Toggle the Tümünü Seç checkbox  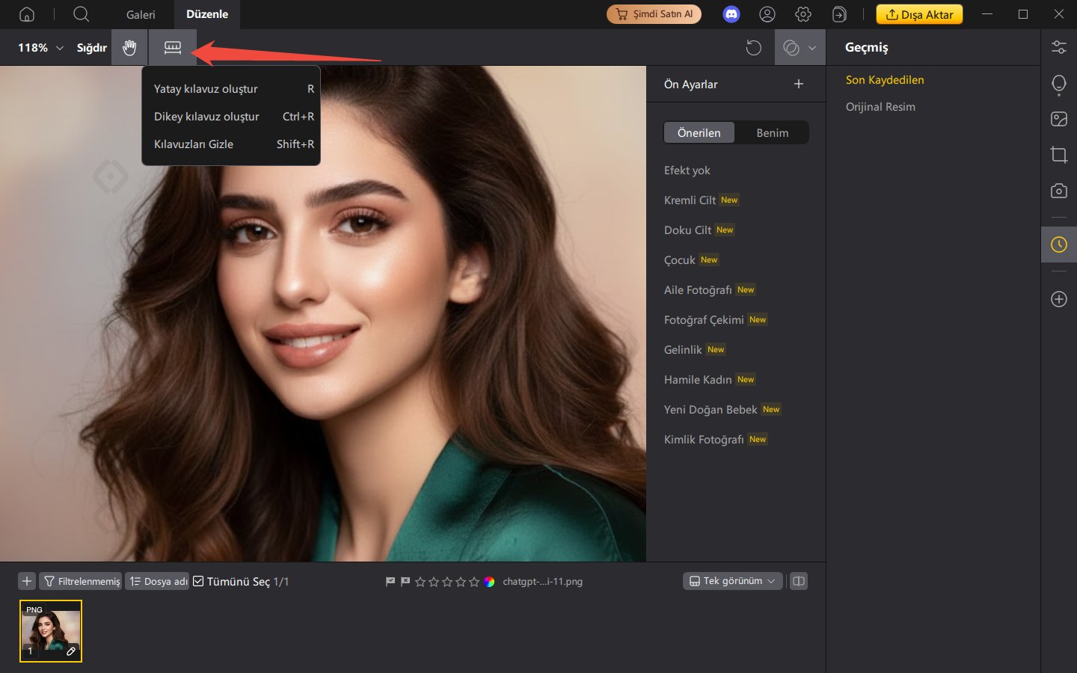[198, 581]
